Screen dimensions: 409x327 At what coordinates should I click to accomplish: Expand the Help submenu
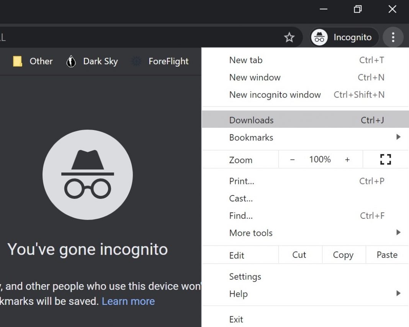306,294
